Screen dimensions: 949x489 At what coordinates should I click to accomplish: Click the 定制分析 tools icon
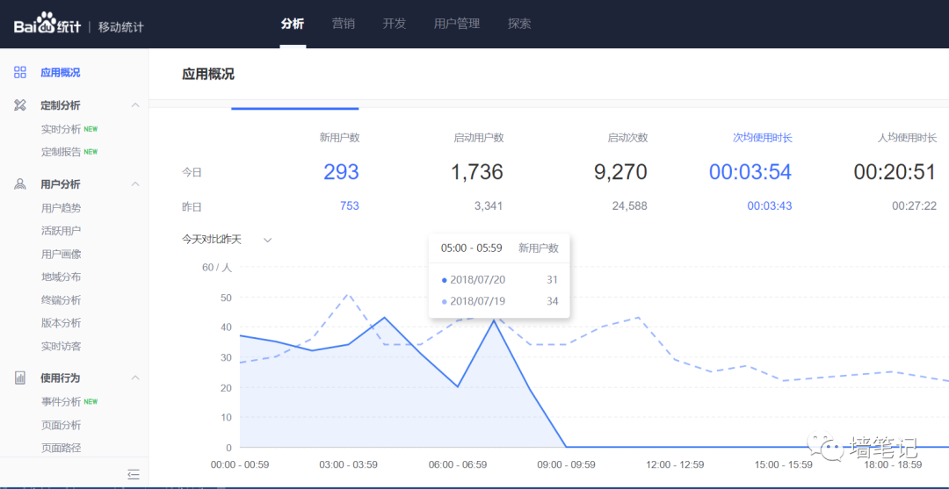20,105
